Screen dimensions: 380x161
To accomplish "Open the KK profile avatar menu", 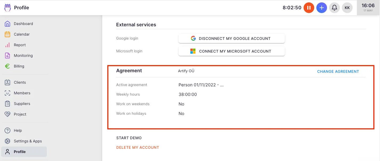I will (347, 8).
